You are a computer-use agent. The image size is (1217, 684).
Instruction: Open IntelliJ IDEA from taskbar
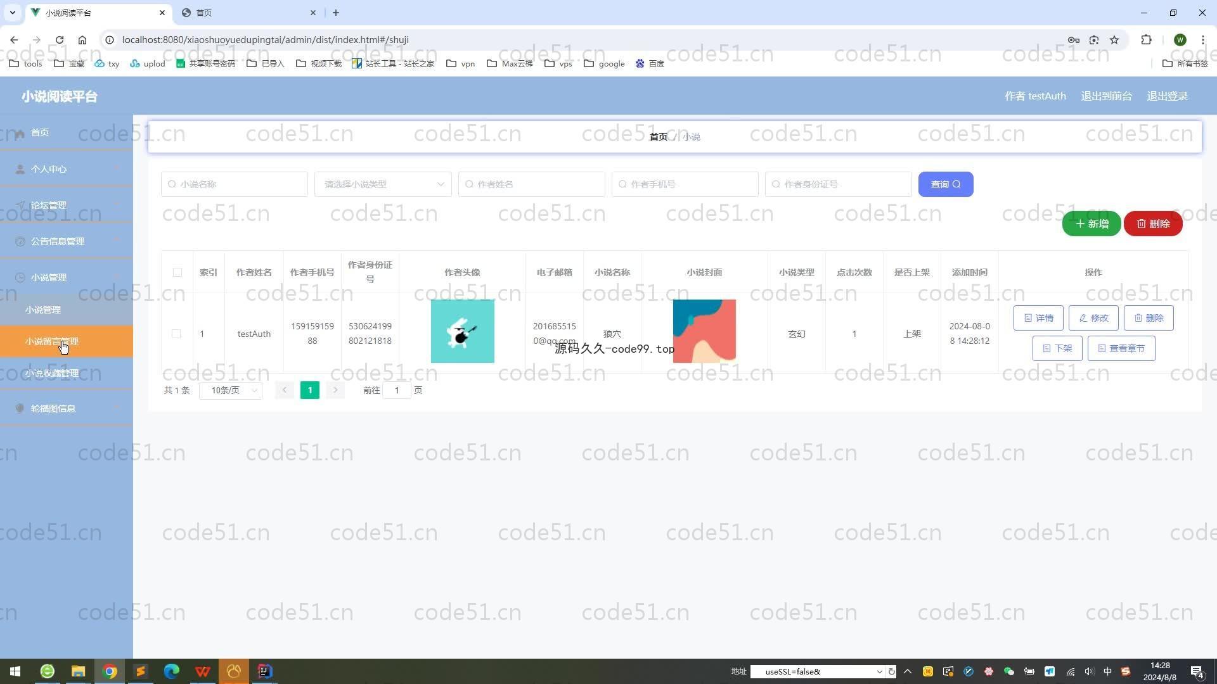point(265,671)
